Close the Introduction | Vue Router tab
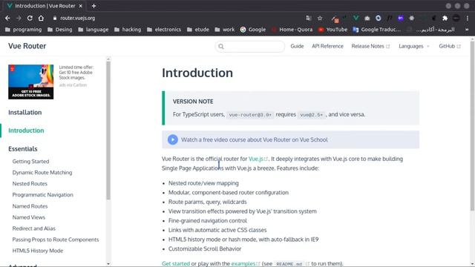 pyautogui.click(x=81, y=6)
